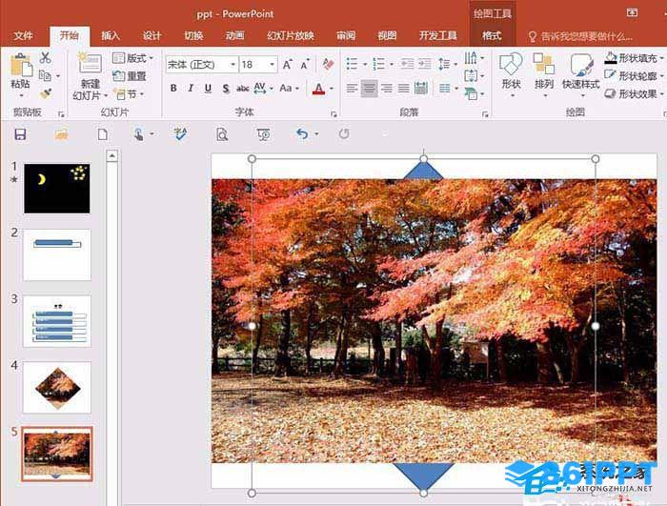
Task: Click the thumbnail pane scroll-up arrow
Action: point(111,156)
